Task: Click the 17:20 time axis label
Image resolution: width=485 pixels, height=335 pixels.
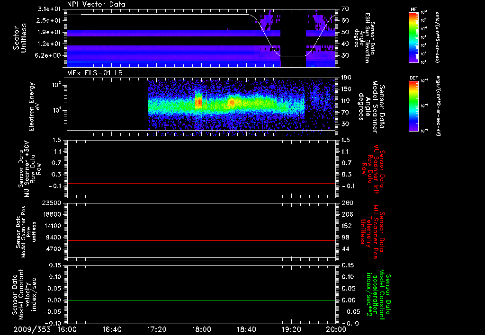Action: pos(157,329)
